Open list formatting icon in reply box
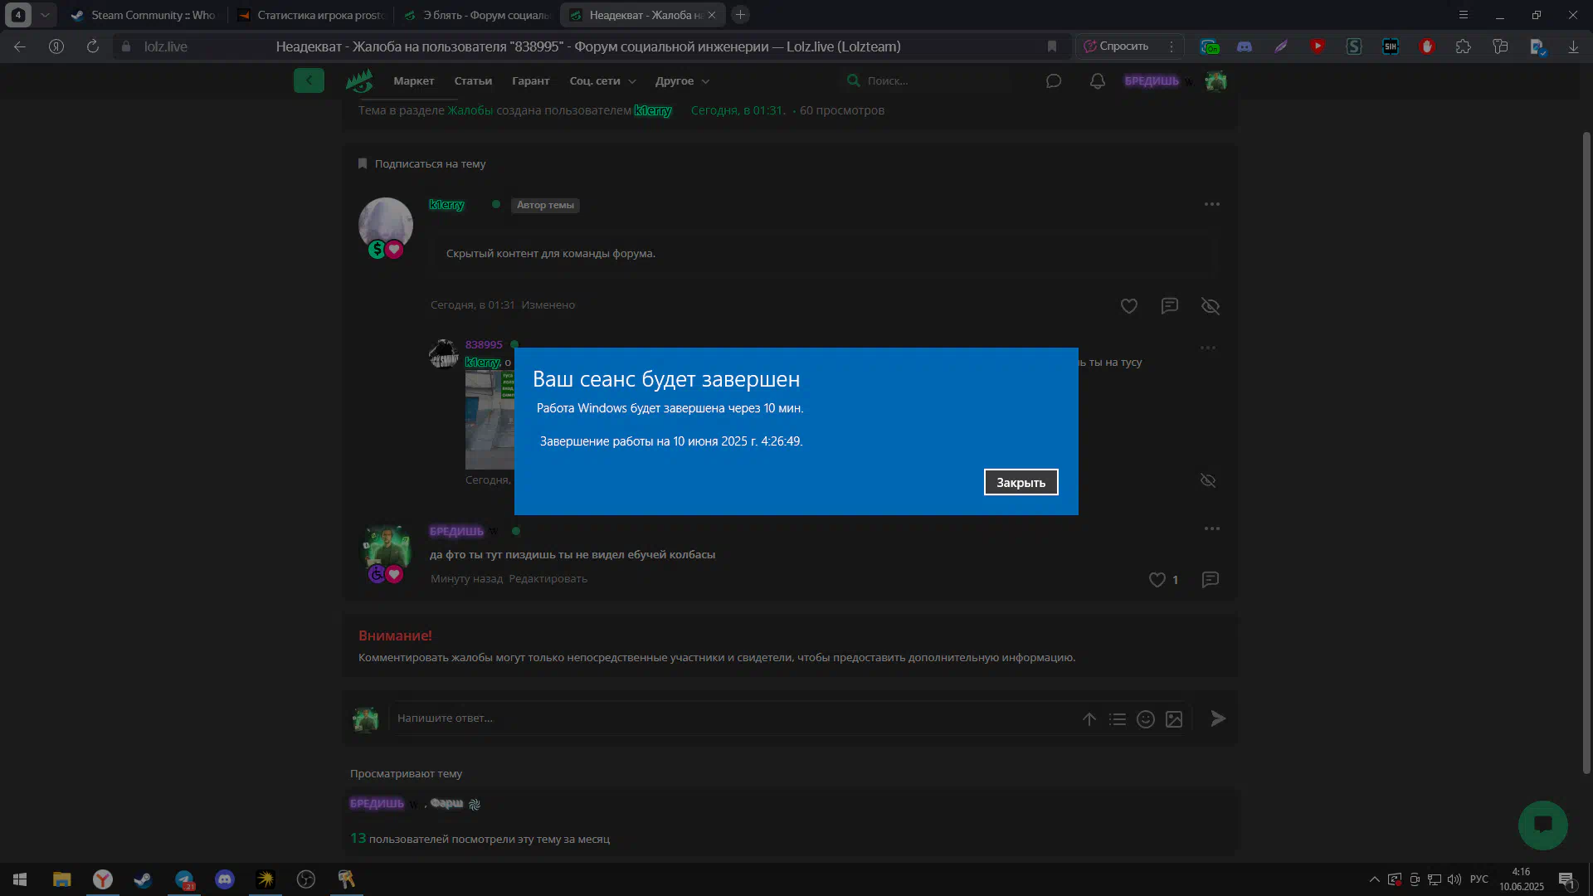The height and width of the screenshot is (896, 1593). tap(1118, 719)
